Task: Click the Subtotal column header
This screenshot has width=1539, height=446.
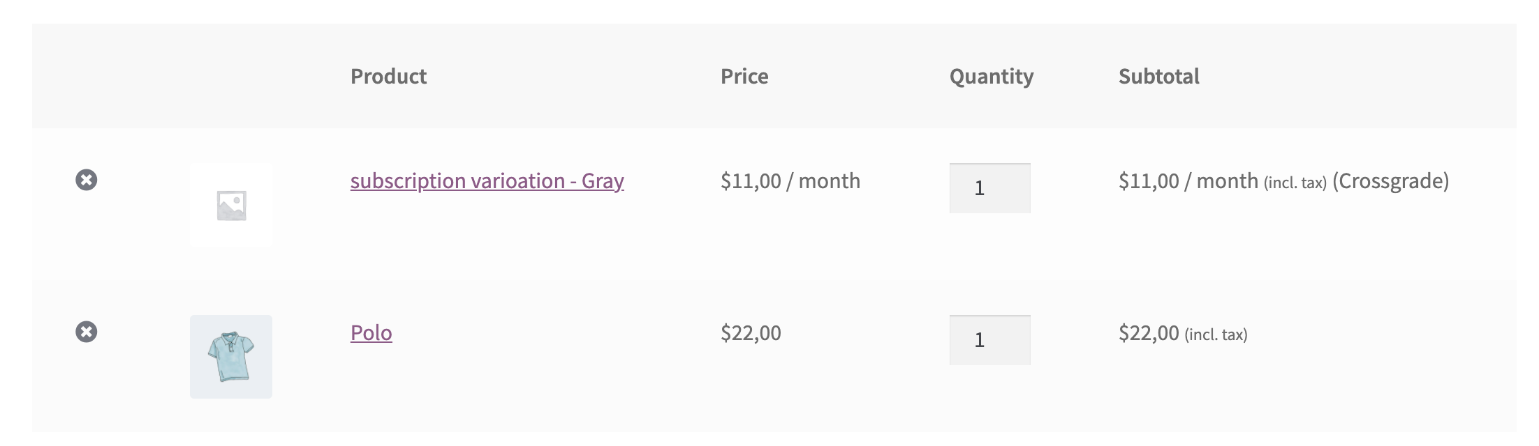Action: pos(1158,77)
